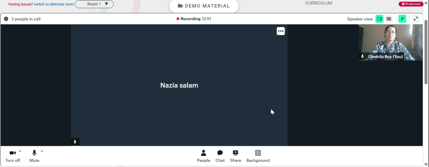Viewport: 429px width, 167px height.
Task: Expand camera options chevron
Action: click(x=20, y=151)
